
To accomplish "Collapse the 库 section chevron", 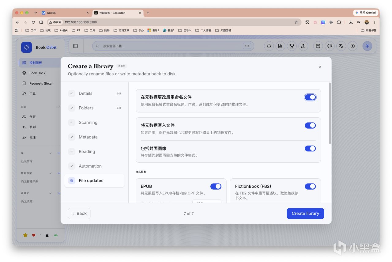I will [51, 153].
